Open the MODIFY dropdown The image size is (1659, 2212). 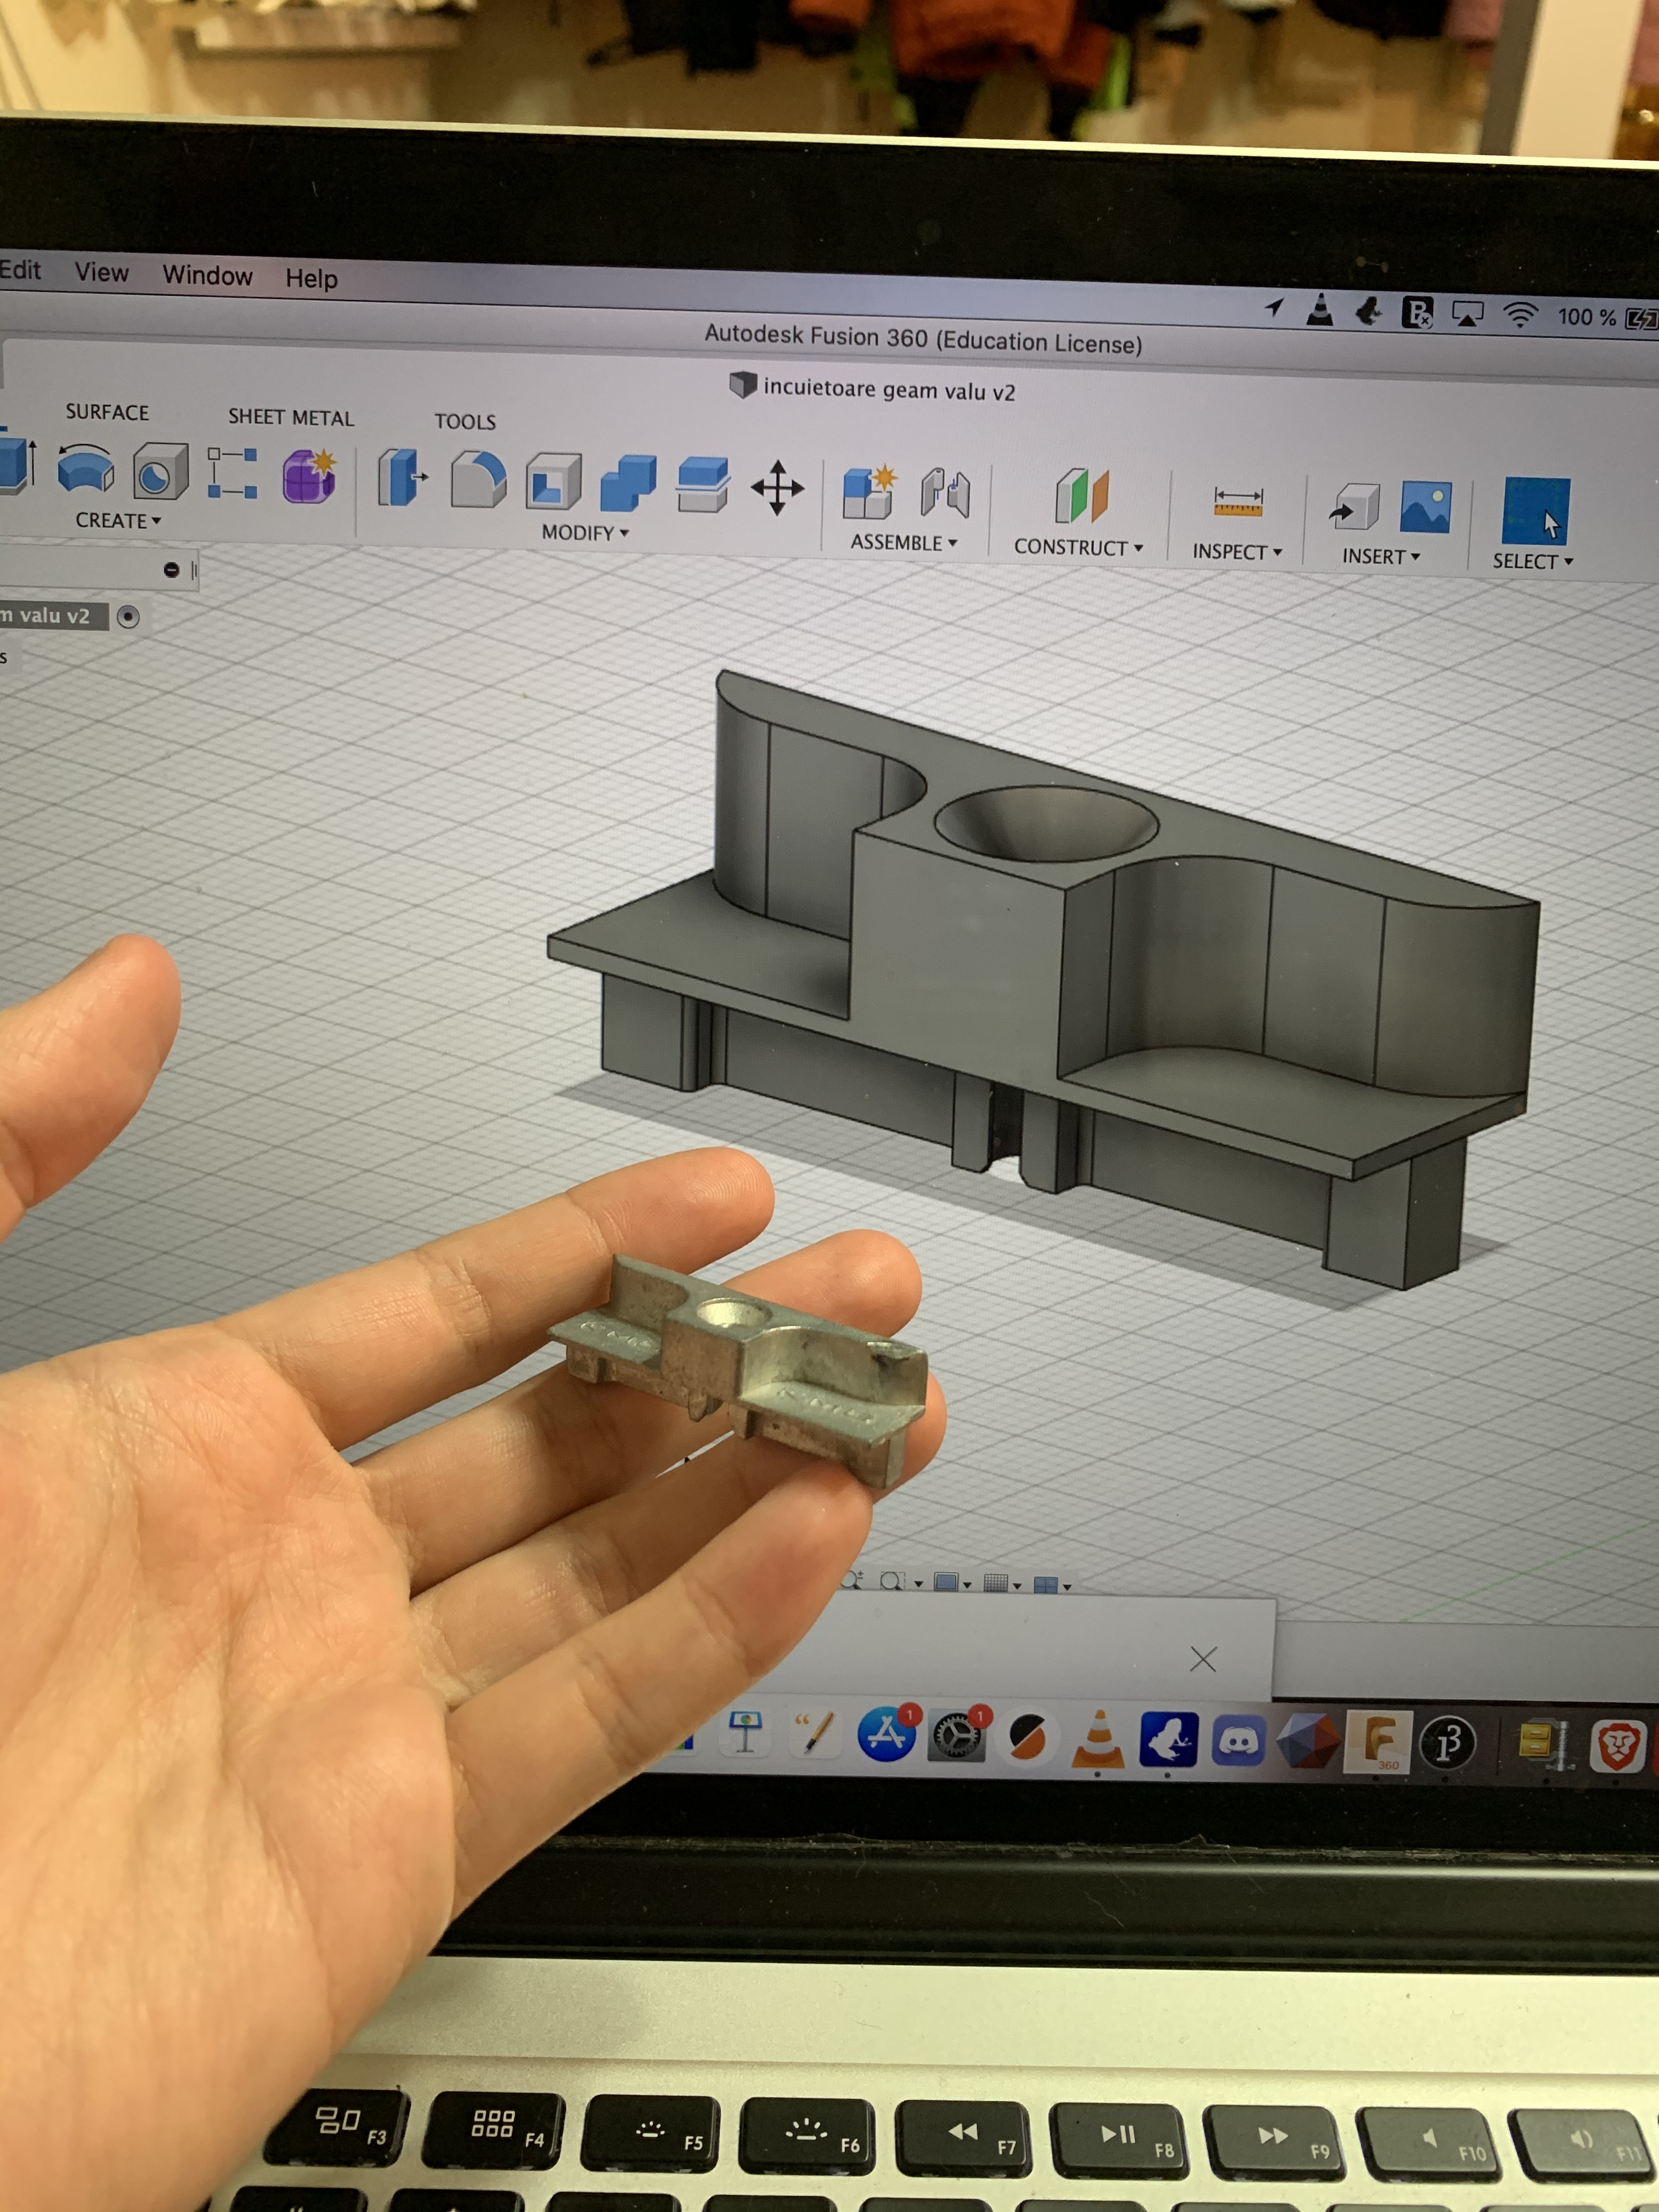click(585, 533)
